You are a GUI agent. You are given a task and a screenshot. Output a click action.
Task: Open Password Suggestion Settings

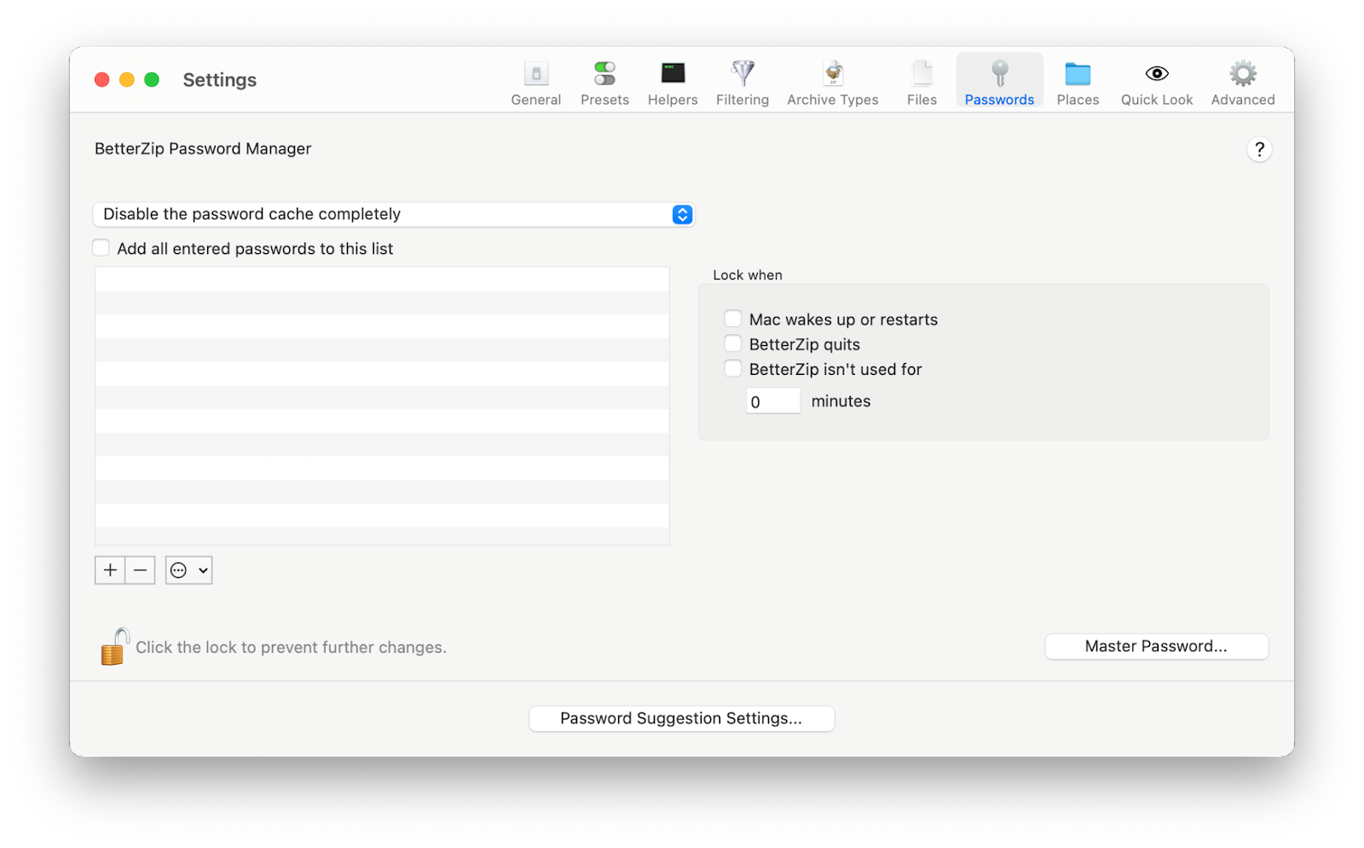tap(681, 718)
